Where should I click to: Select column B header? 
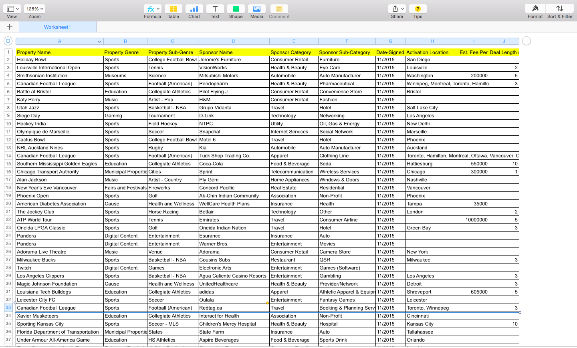click(x=125, y=41)
